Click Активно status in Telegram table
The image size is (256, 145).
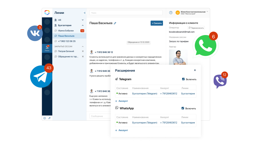pos(122,93)
